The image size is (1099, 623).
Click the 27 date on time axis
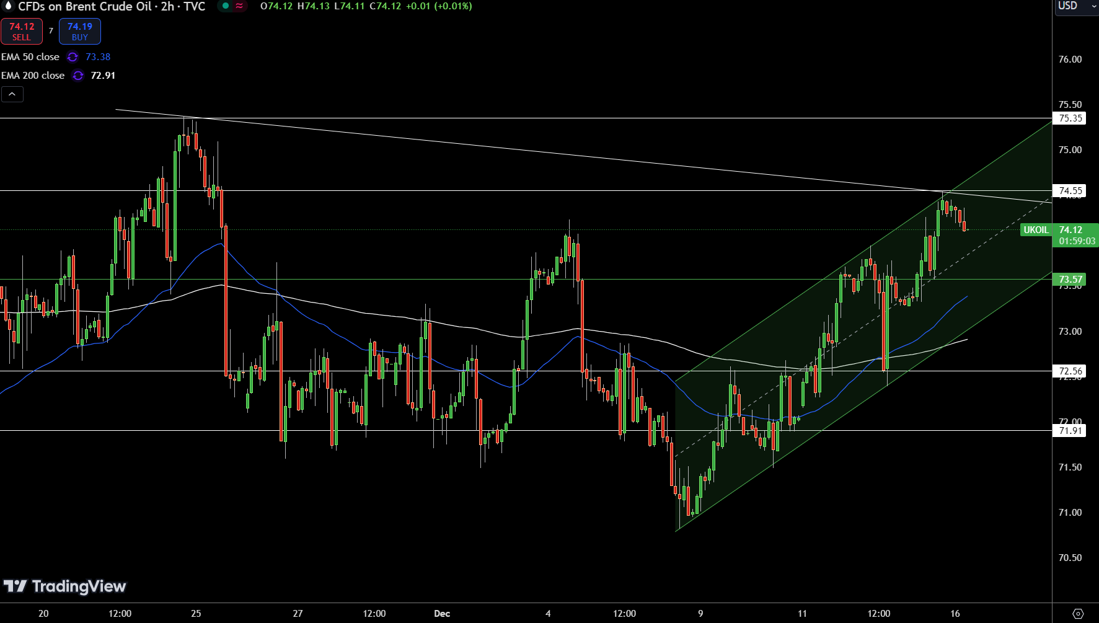point(298,614)
